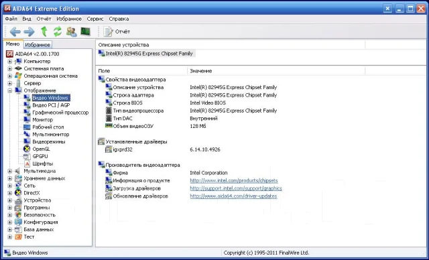The width and height of the screenshot is (429, 260).
Task: Click the База данных icon
Action: pyautogui.click(x=18, y=229)
